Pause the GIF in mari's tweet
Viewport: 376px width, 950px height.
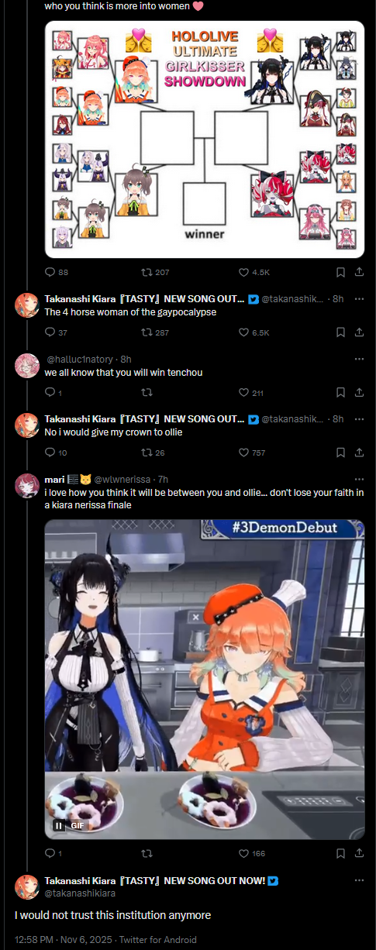click(x=59, y=826)
